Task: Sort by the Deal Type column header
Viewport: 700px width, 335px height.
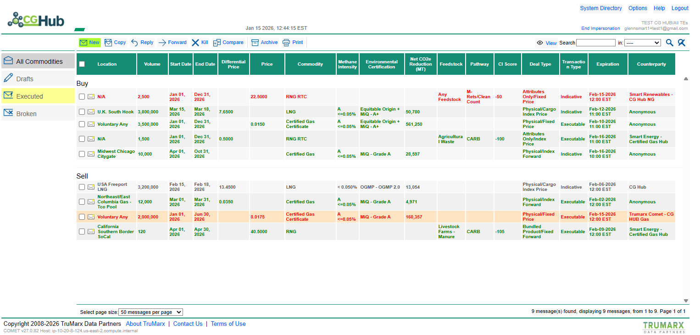Action: coord(540,64)
